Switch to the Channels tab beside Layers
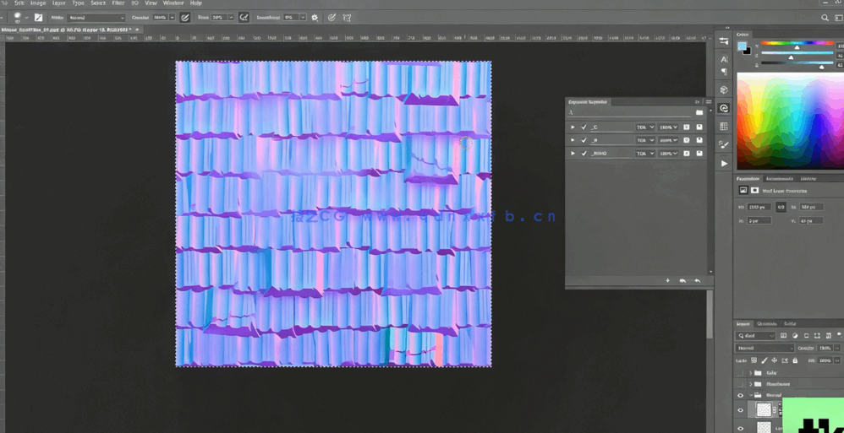Viewport: 844px width, 433px height. click(x=766, y=323)
